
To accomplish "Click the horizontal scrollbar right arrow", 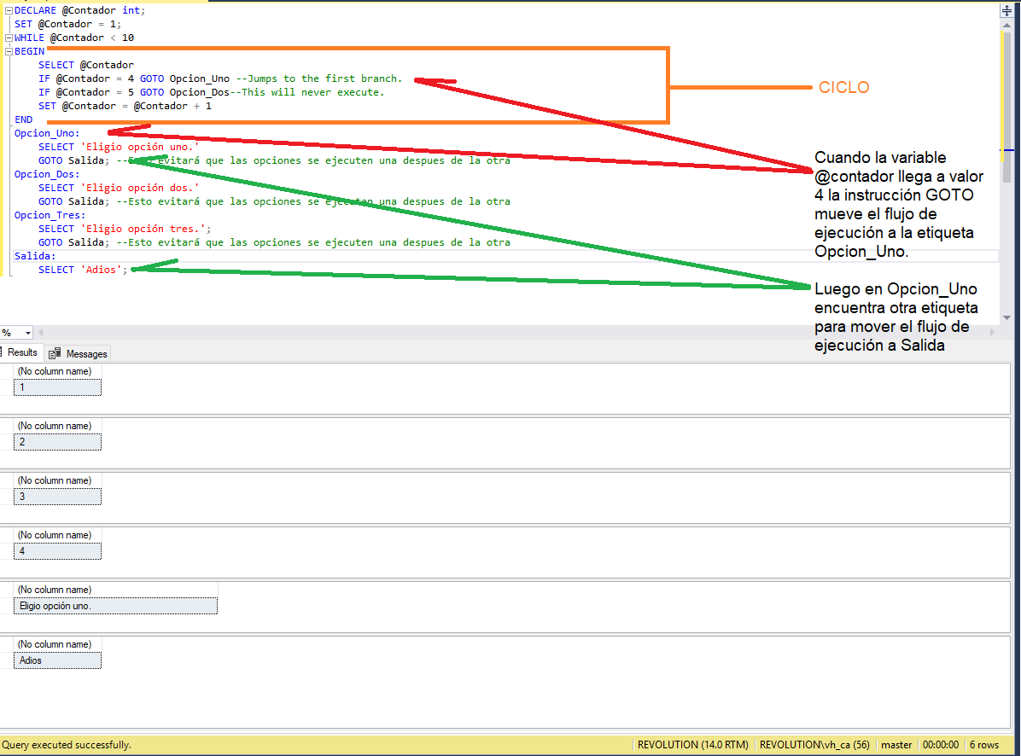I will 992,333.
